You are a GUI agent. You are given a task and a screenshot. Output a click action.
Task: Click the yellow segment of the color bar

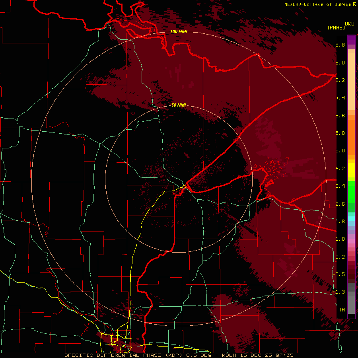[x=351, y=170]
